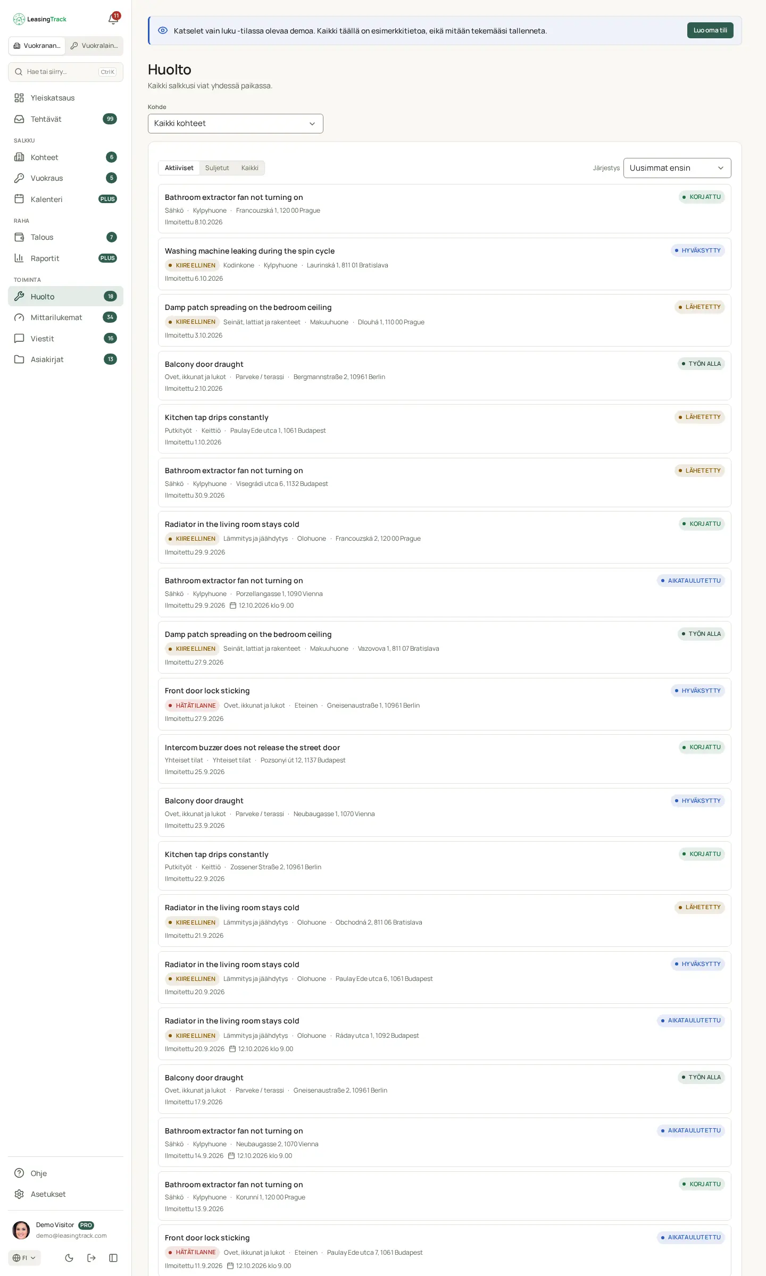Open Huolto in the sidebar

point(65,297)
